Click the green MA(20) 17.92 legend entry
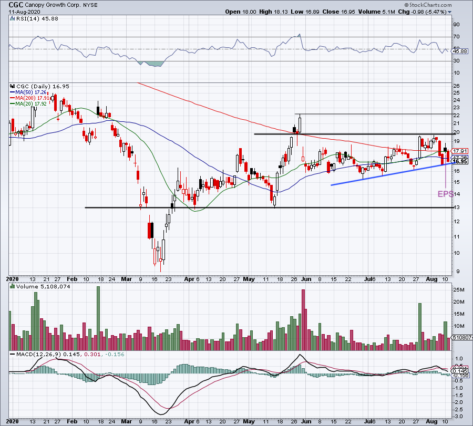473x426 pixels. coord(28,103)
